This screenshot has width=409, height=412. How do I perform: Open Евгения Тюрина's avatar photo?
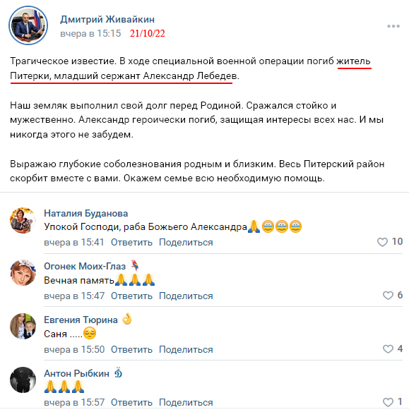coord(23,326)
